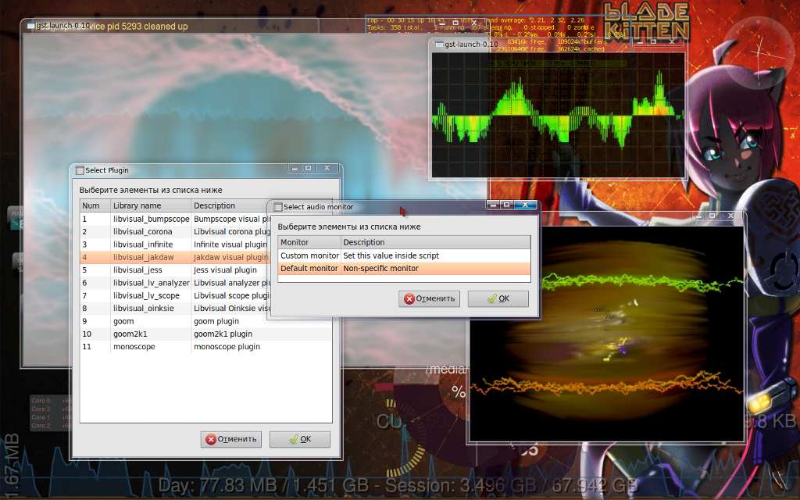Select libvisual_jess plugin row
800x500 pixels.
[174, 270]
